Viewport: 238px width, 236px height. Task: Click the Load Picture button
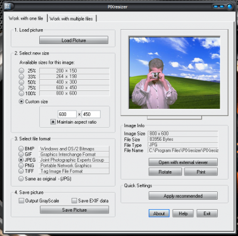74,40
